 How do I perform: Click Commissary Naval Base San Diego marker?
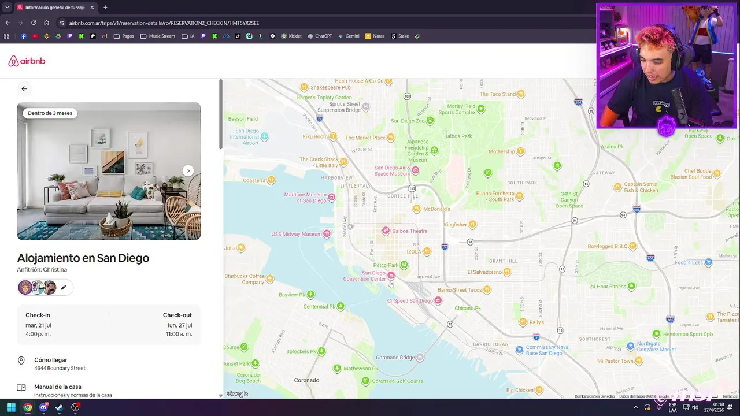(x=520, y=350)
